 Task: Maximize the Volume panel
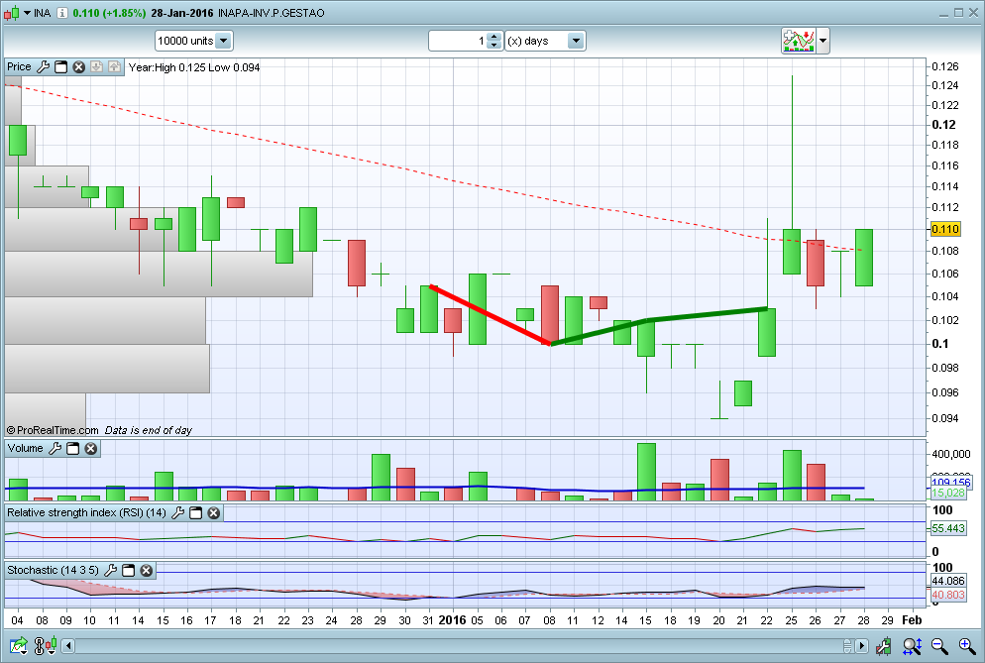click(73, 448)
